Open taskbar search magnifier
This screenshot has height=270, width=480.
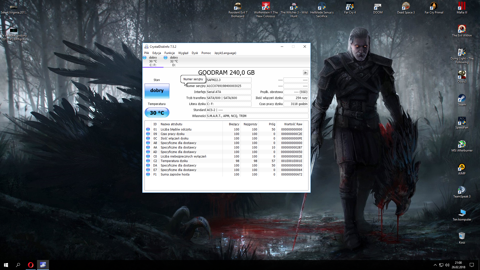(x=18, y=265)
